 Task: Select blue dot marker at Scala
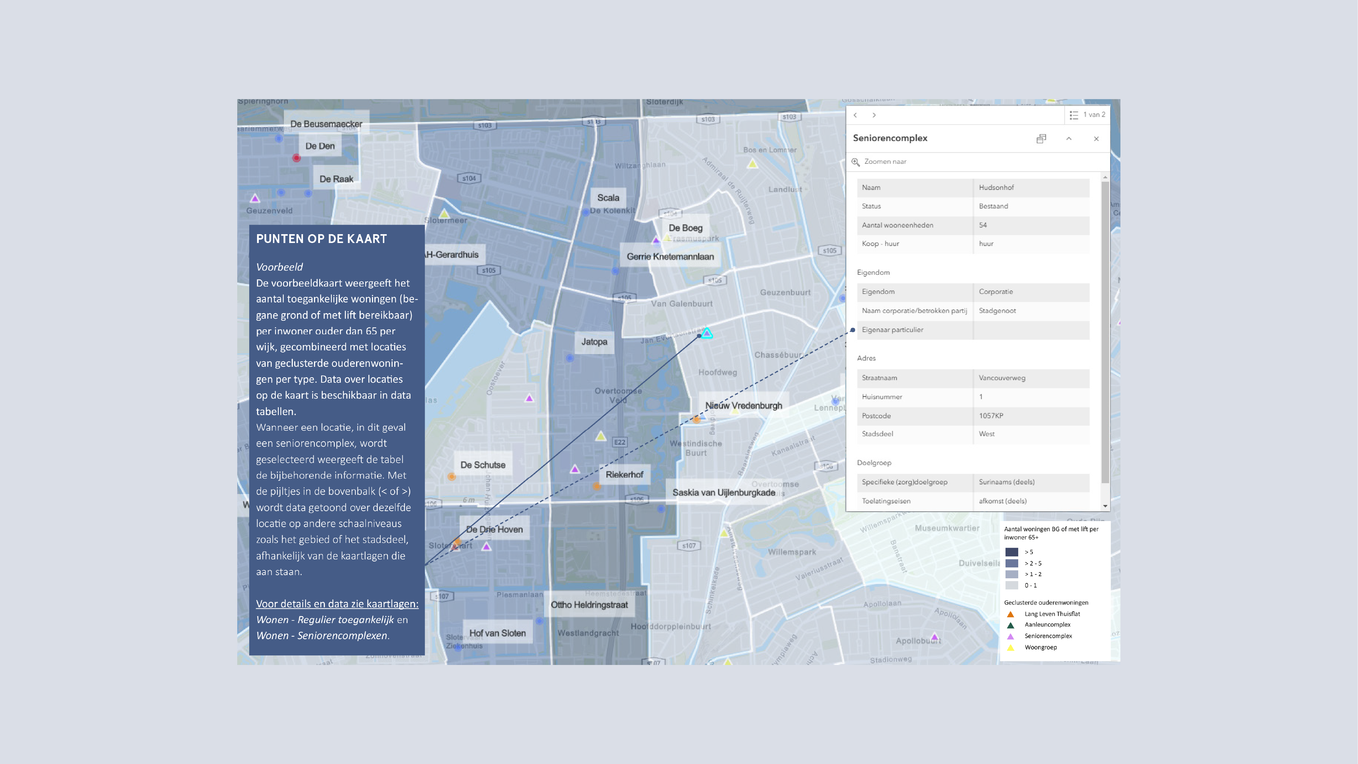pyautogui.click(x=586, y=212)
